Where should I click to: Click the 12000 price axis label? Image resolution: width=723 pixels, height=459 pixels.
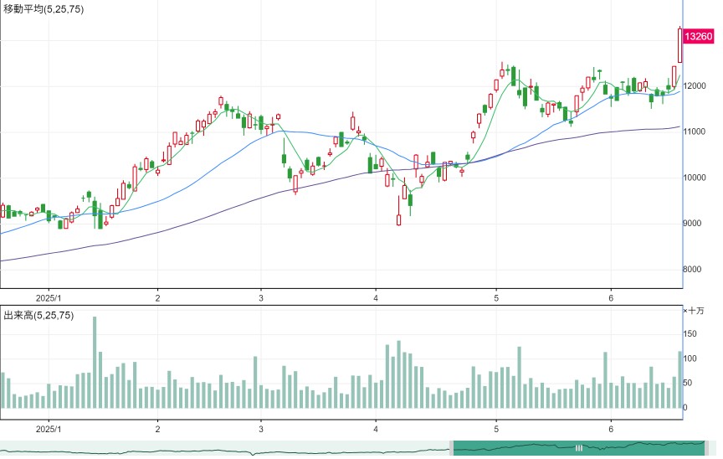pos(695,85)
